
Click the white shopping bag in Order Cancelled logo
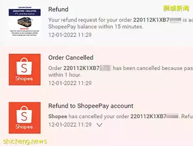[24, 66]
